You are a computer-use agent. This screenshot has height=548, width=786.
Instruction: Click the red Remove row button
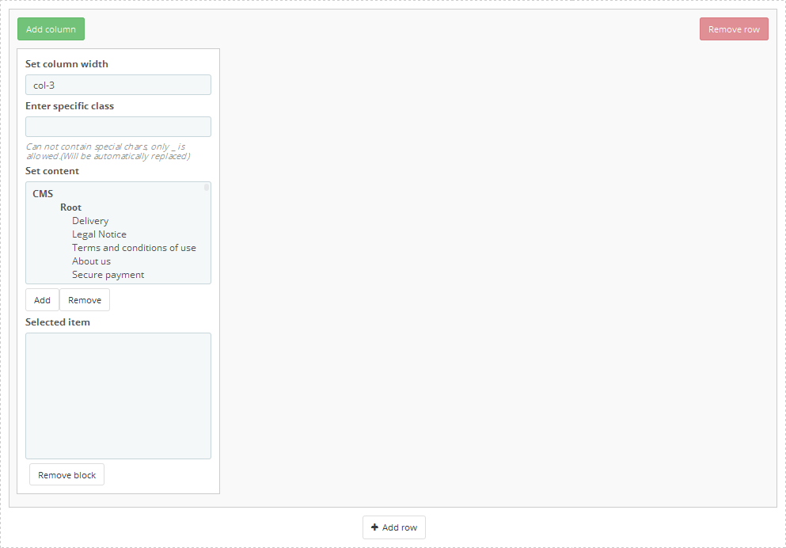click(733, 29)
